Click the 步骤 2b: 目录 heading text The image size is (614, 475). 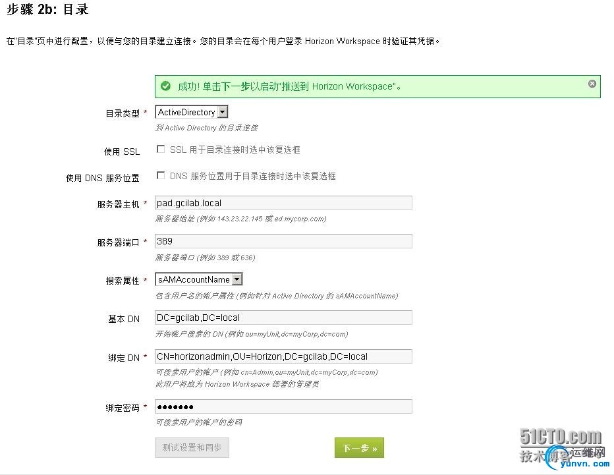pos(47,9)
